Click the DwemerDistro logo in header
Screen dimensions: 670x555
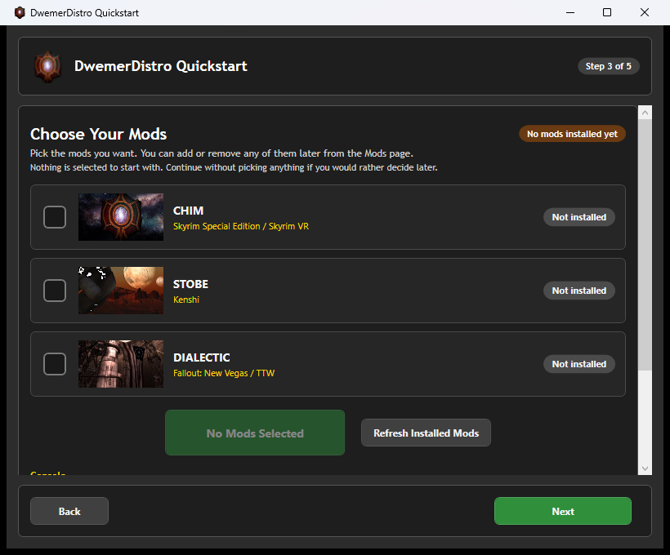(x=48, y=67)
